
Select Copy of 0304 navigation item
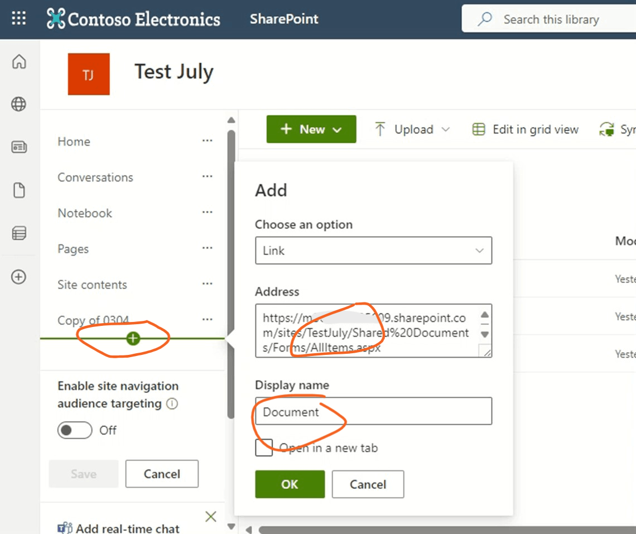(93, 320)
